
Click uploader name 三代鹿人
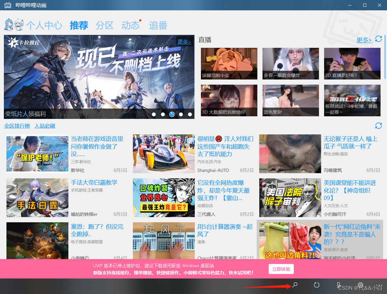click(206, 214)
